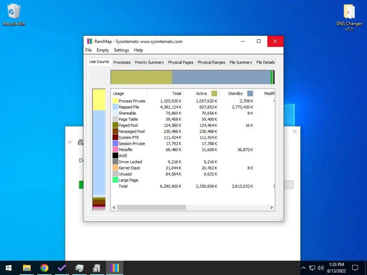Click the taskbar clock showing 1:33 PM

coord(337,268)
